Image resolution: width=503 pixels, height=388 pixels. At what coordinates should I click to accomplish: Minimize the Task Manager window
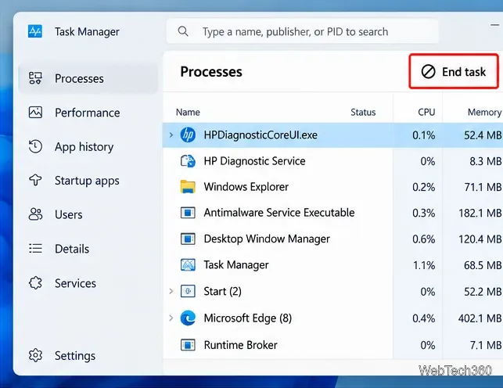pos(495,25)
